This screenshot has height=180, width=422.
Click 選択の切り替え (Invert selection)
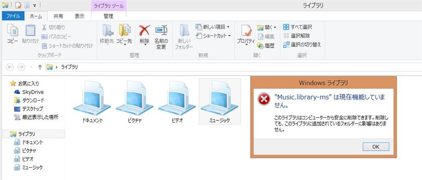point(302,44)
